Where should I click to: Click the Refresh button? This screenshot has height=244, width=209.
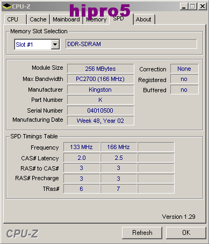(142, 233)
